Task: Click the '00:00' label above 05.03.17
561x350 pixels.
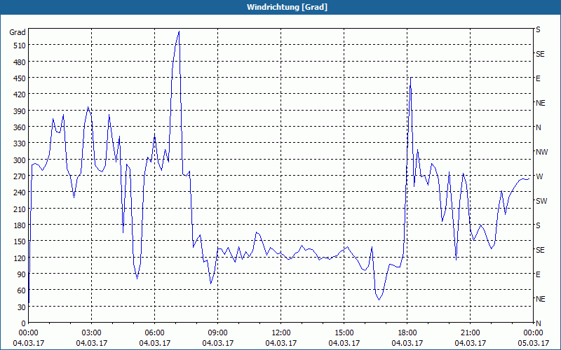Action: [533, 333]
